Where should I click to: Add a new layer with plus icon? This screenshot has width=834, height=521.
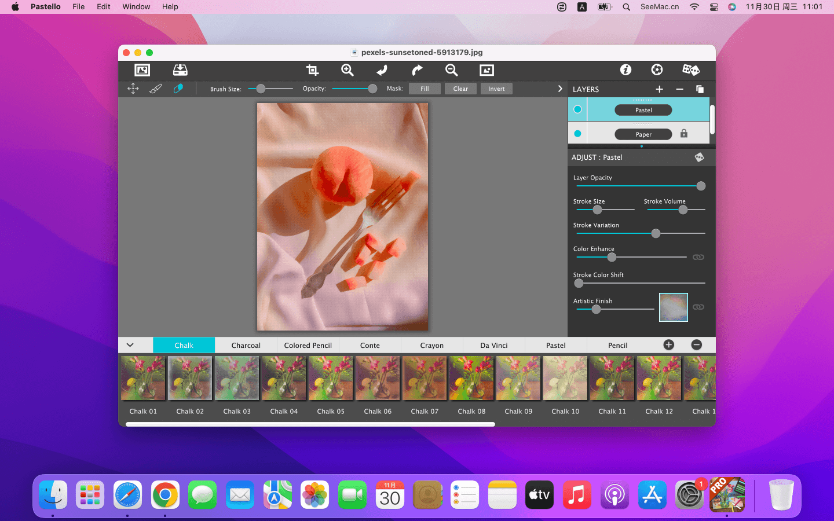click(x=659, y=89)
